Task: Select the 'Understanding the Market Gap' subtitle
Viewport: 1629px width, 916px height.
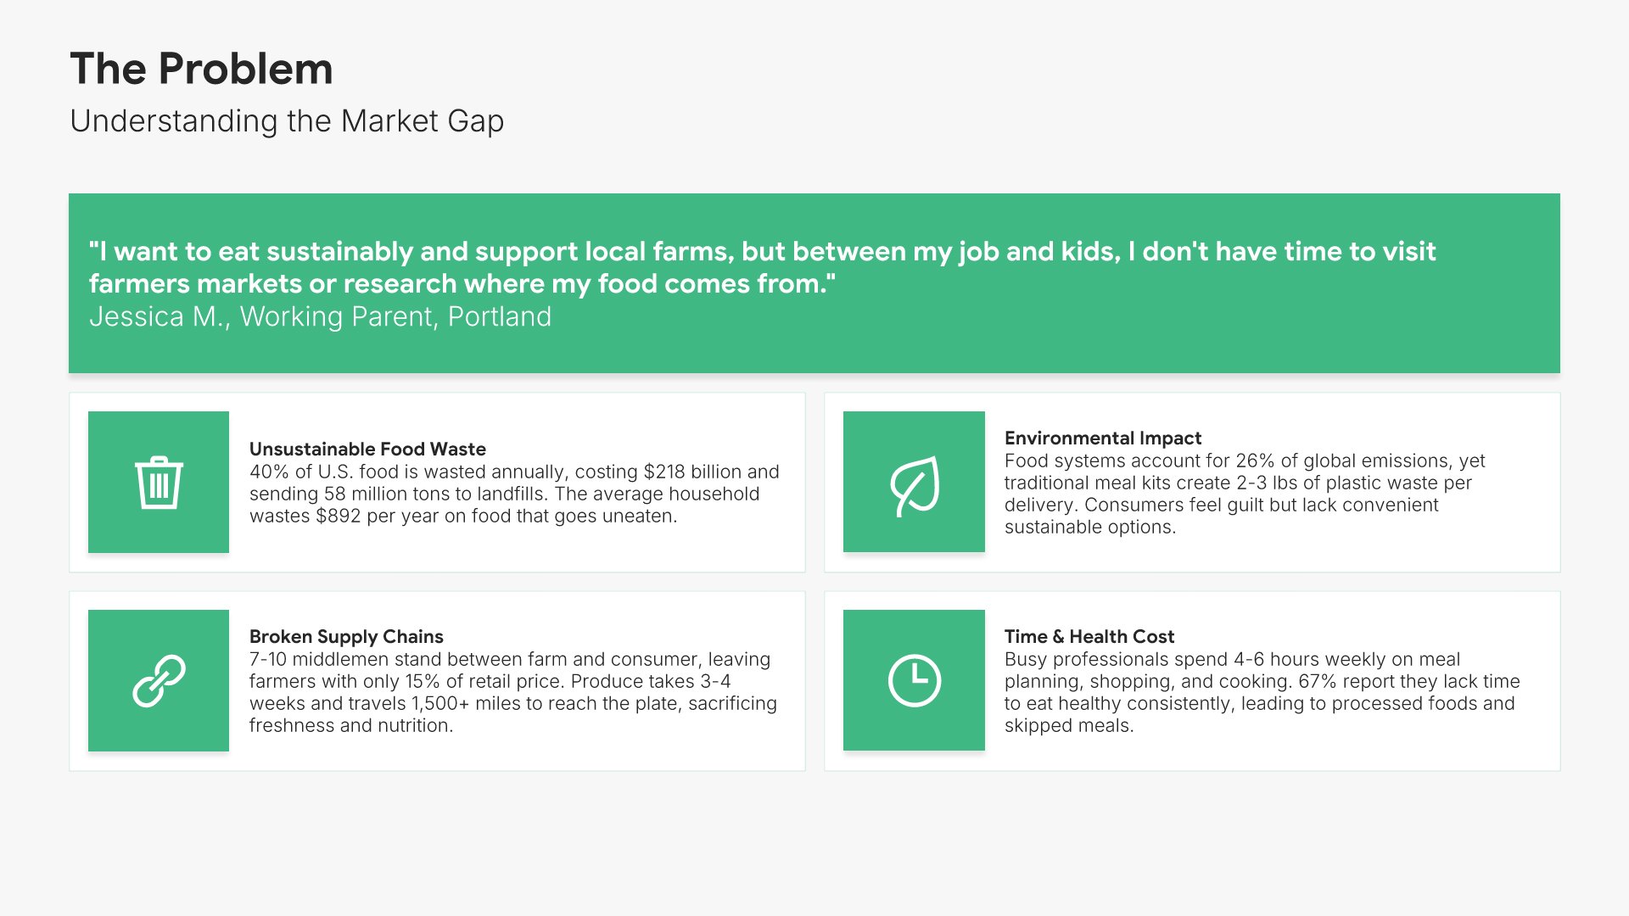Action: point(287,121)
